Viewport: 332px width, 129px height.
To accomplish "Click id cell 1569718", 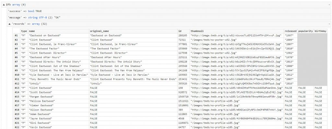I will tap(184, 97).
